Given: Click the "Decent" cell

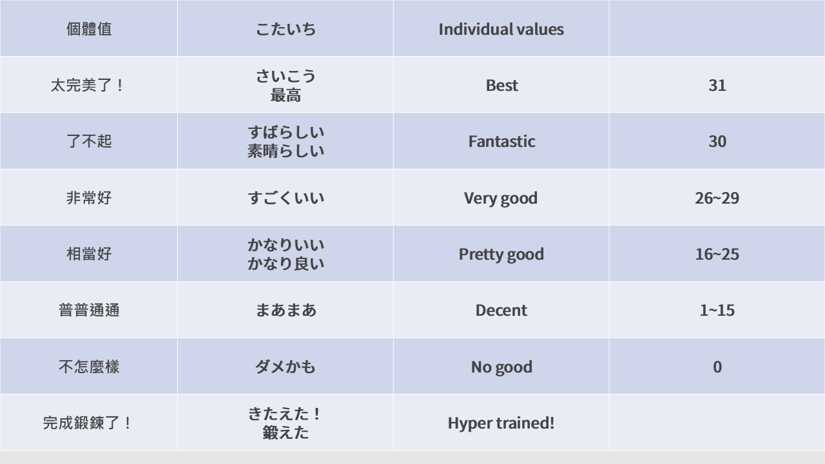Looking at the screenshot, I should pos(501,310).
